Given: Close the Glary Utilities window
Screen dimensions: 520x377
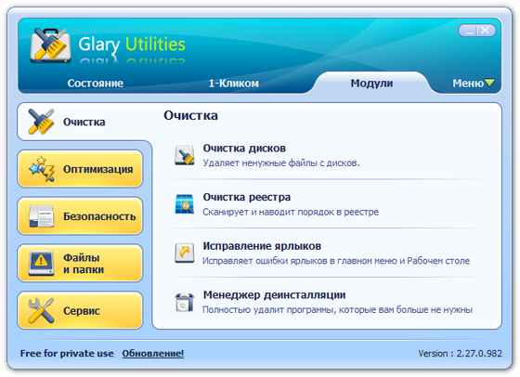Looking at the screenshot, I should [x=485, y=31].
